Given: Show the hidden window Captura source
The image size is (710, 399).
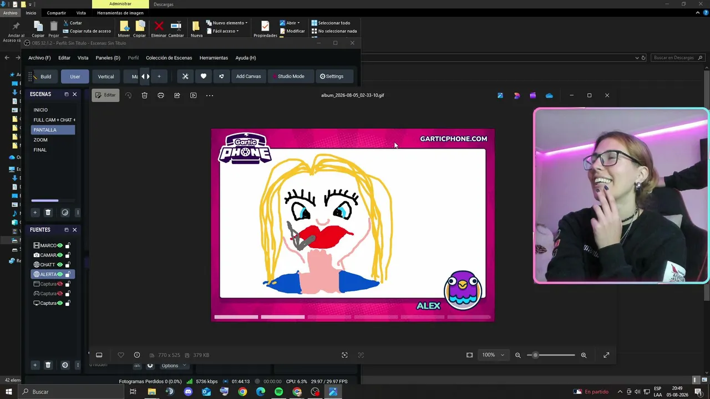Looking at the screenshot, I should pyautogui.click(x=60, y=284).
